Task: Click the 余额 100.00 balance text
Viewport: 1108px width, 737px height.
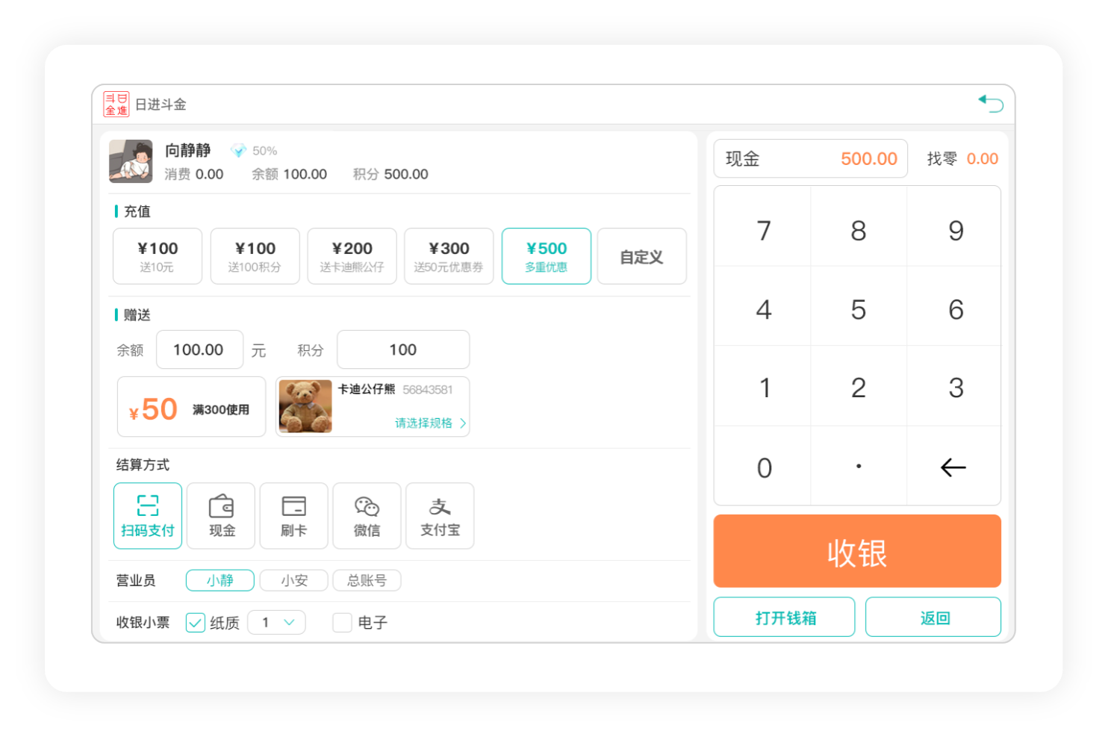Action: click(289, 174)
